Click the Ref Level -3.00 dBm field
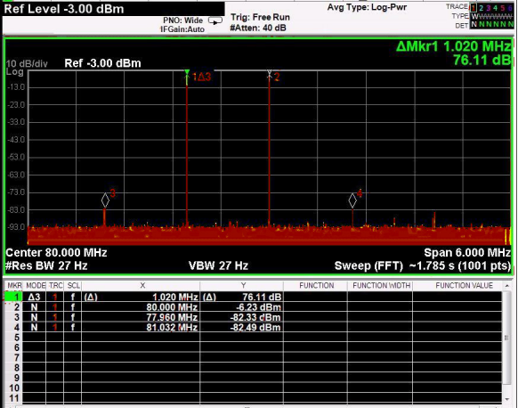The height and width of the screenshot is (408, 518). [64, 9]
